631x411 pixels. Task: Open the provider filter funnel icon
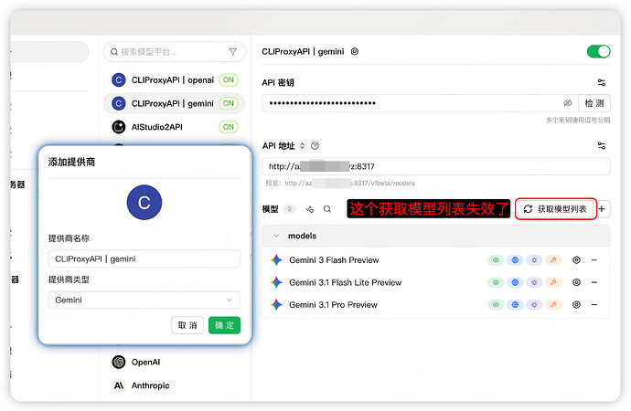click(232, 52)
